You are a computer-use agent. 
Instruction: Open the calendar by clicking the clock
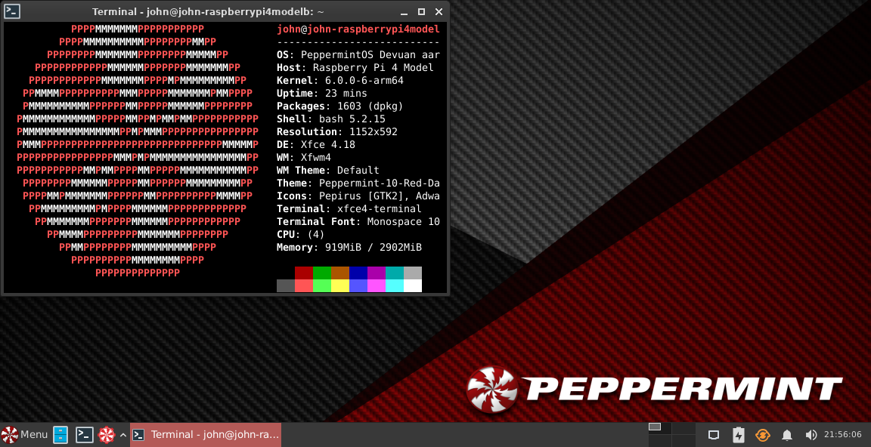[x=842, y=435]
